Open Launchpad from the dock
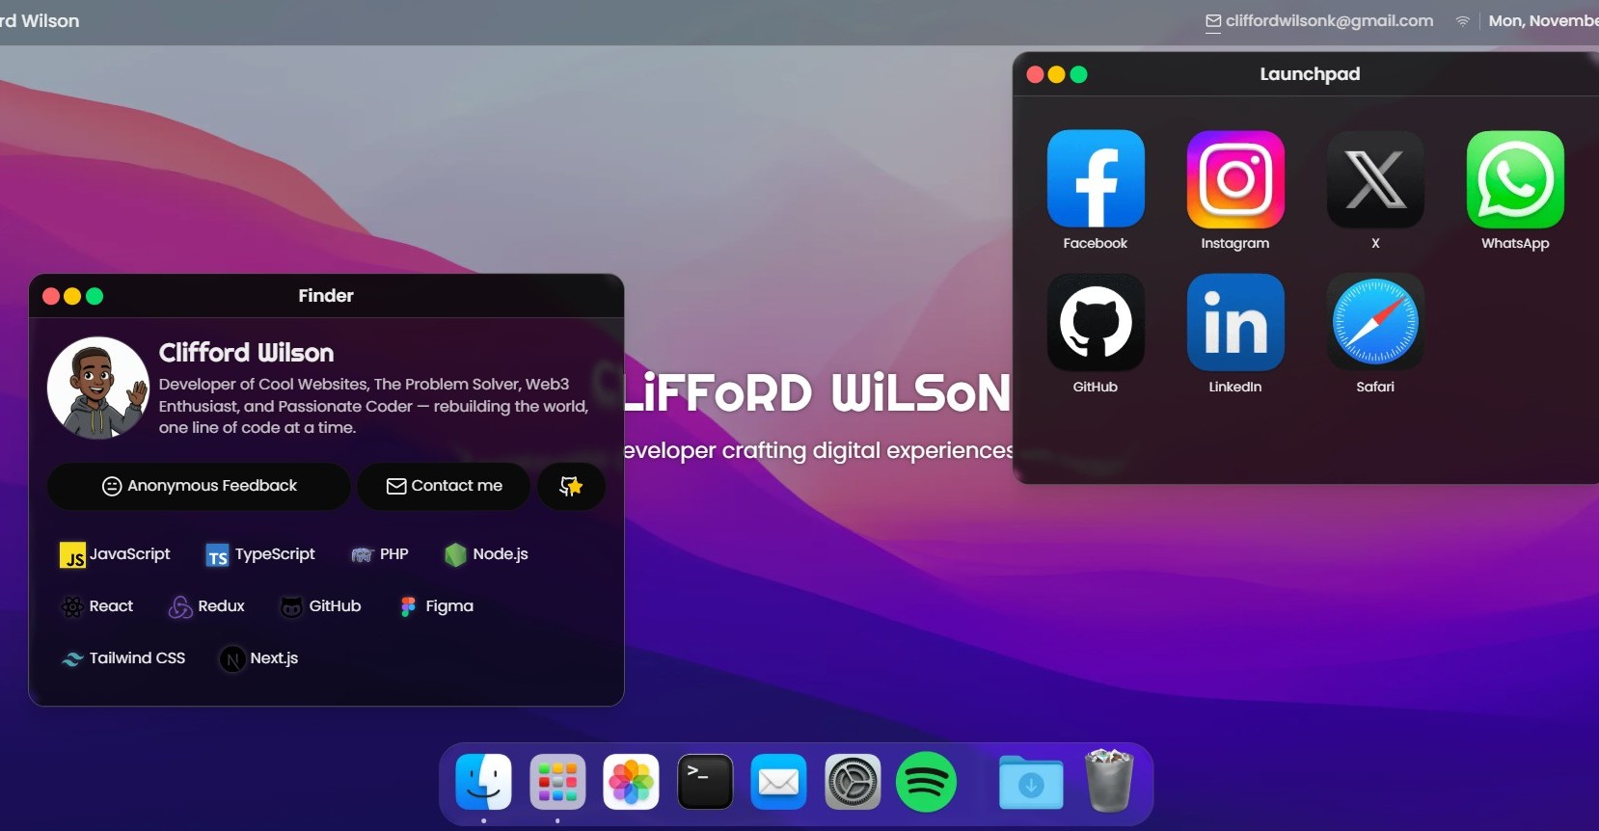The image size is (1599, 831). coord(557,782)
